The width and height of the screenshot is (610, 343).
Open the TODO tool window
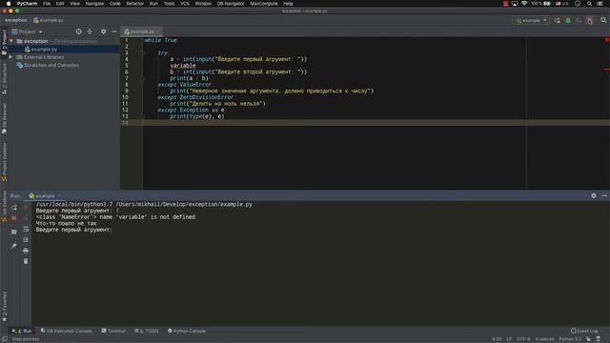(146, 331)
